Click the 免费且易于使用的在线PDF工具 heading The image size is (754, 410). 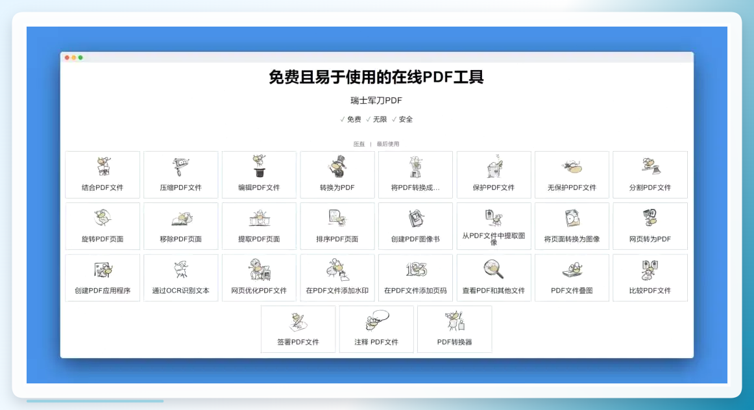click(x=376, y=77)
